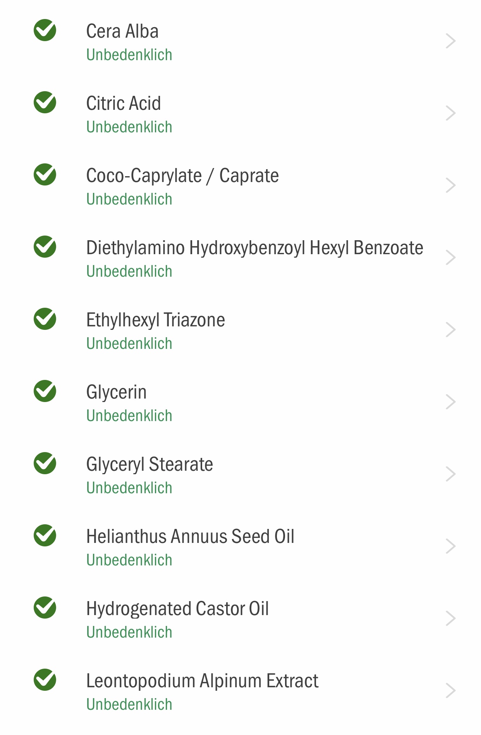Tap the green checkmark icon next to Glycerin
481x735 pixels.
pos(45,391)
